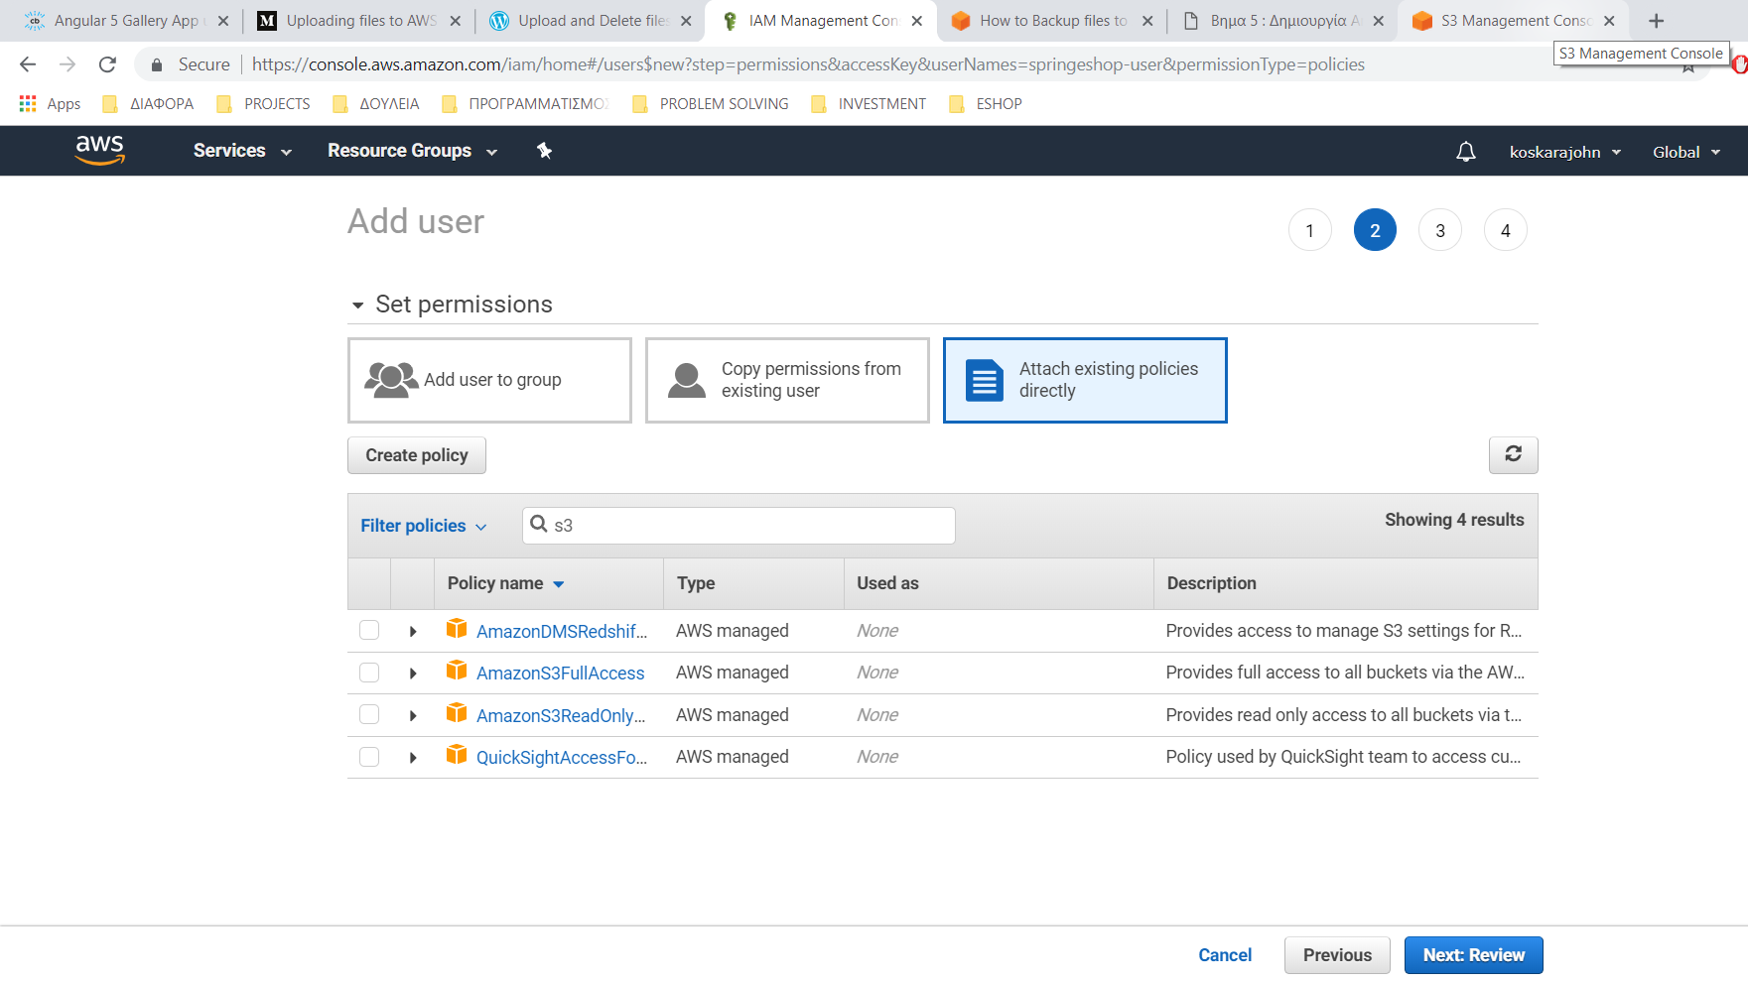The height and width of the screenshot is (982, 1748).
Task: Check the AmazonDMSRedshift policy checkbox
Action: click(x=369, y=630)
